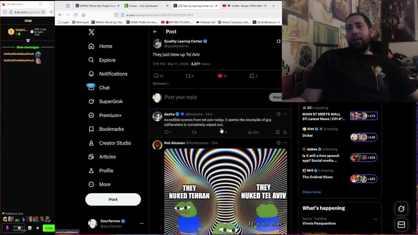Open SuperGrok from sidebar

106,102
